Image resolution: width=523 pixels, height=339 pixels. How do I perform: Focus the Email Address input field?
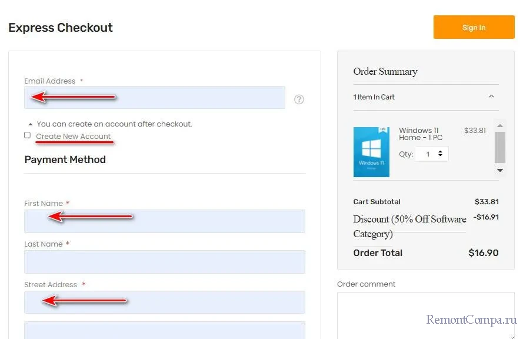click(x=154, y=98)
